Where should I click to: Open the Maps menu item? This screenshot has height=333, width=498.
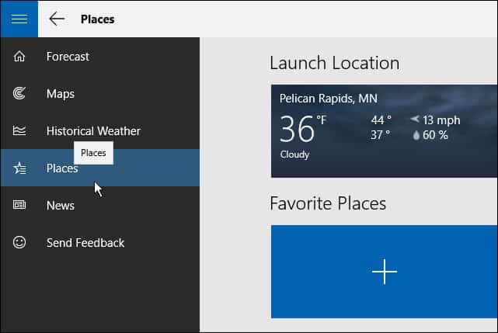pyautogui.click(x=99, y=93)
